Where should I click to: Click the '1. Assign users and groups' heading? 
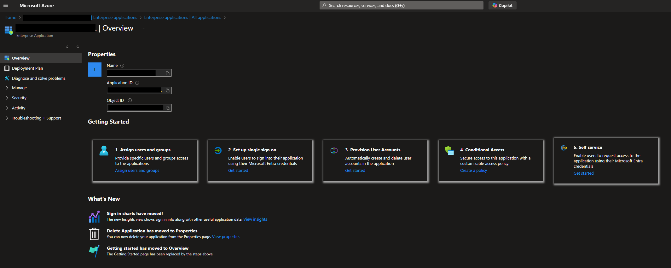coord(143,150)
